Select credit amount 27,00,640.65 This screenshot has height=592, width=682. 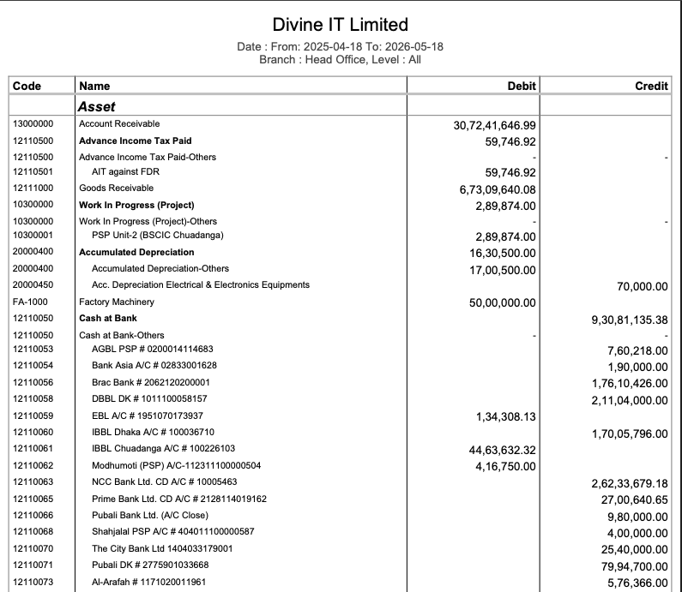click(x=635, y=500)
